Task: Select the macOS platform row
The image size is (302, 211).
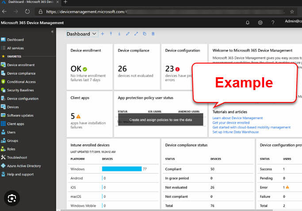Action: click(113, 196)
